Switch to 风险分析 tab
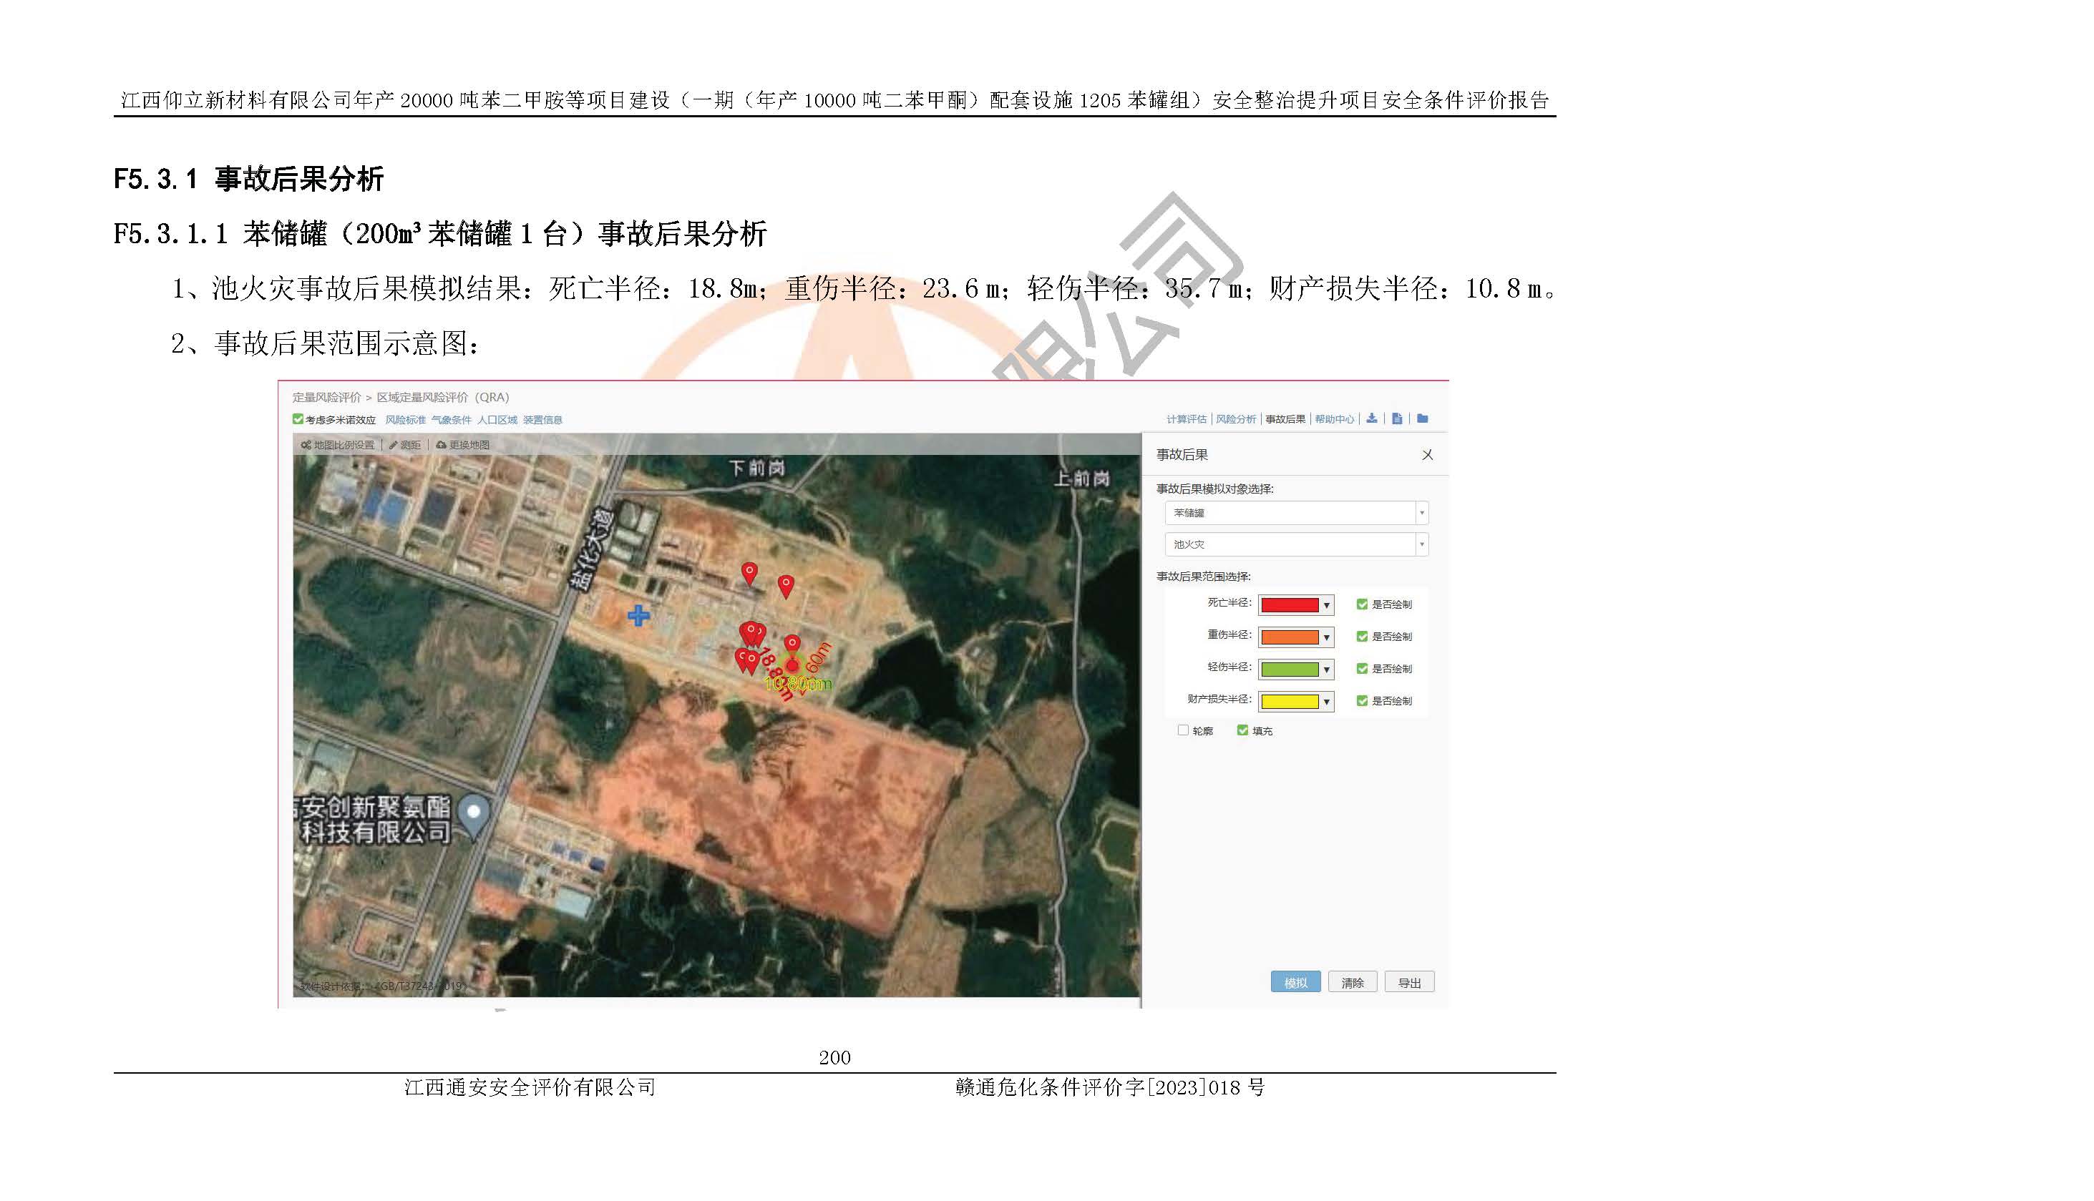Image resolution: width=2094 pixels, height=1201 pixels. pyautogui.click(x=1235, y=419)
